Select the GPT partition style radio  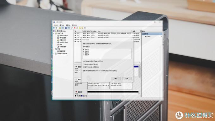click(x=84, y=67)
